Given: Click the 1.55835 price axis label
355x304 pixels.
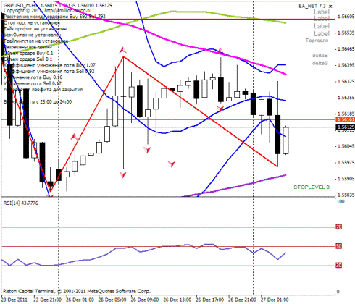Looking at the screenshot, I should click(346, 195).
